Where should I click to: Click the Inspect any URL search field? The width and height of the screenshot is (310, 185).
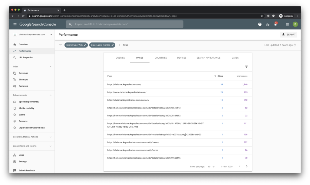(124, 24)
